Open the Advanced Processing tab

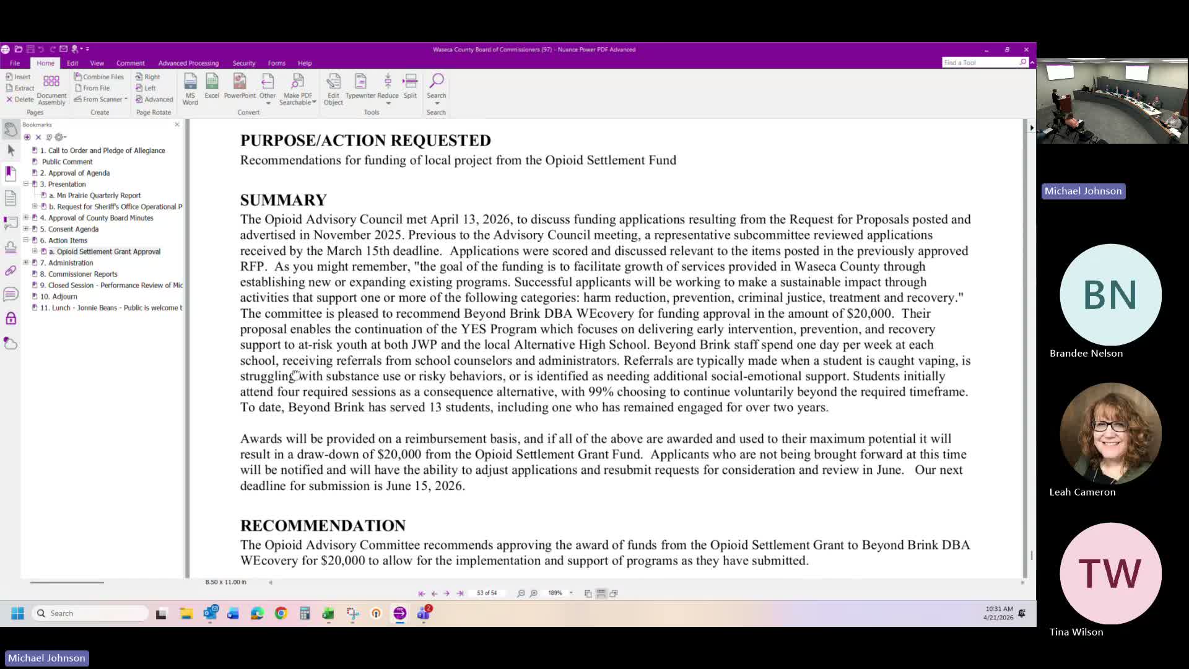(x=188, y=63)
